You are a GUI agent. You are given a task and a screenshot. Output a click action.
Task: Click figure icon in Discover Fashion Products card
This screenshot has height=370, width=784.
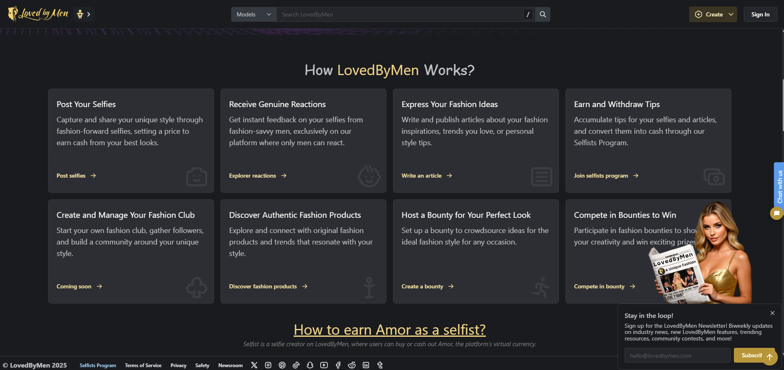(x=369, y=287)
